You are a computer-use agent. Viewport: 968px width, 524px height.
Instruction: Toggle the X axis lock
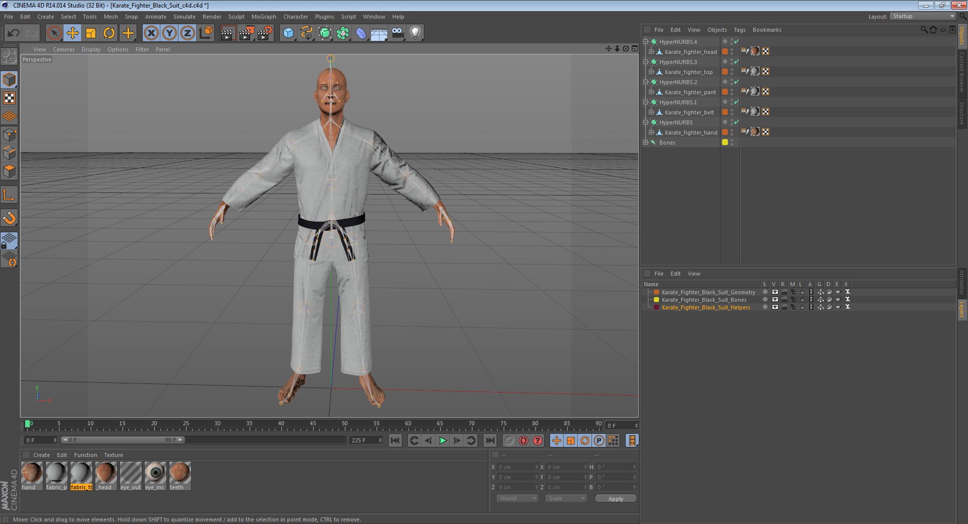click(151, 33)
